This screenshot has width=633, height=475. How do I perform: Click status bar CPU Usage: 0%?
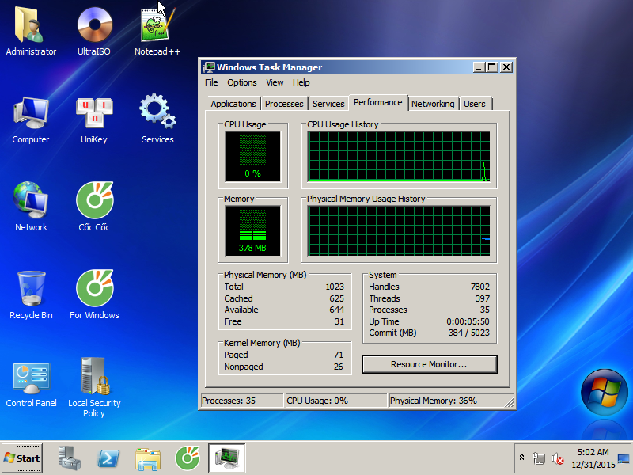335,401
